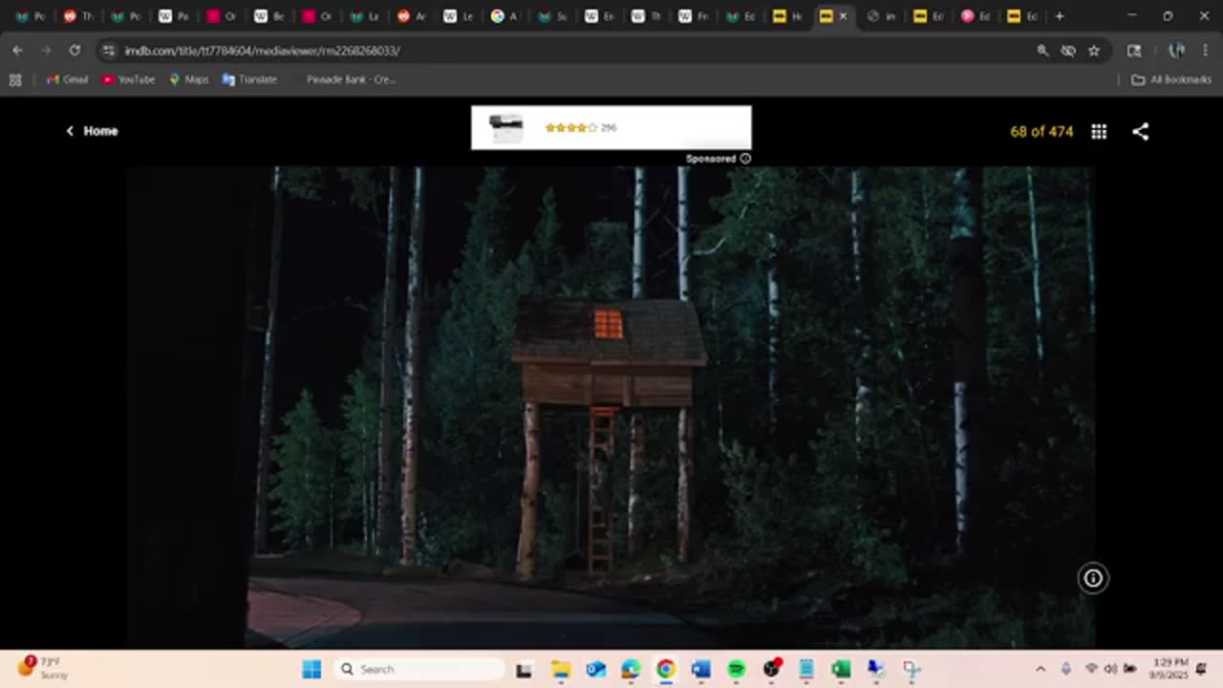
Task: Show image info with the circled i icon
Action: tap(1093, 578)
